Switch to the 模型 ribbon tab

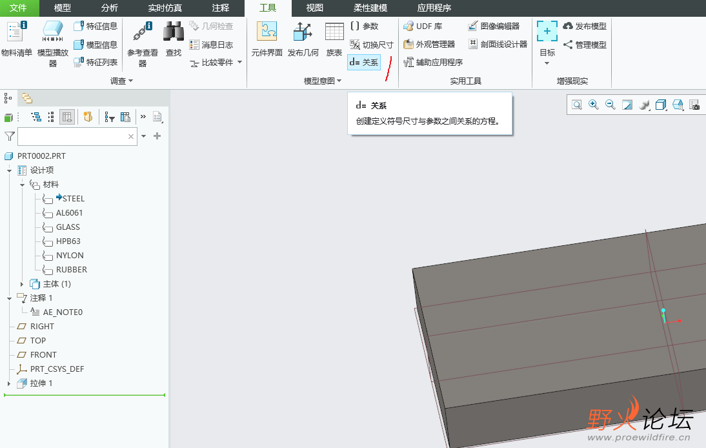[x=63, y=8]
